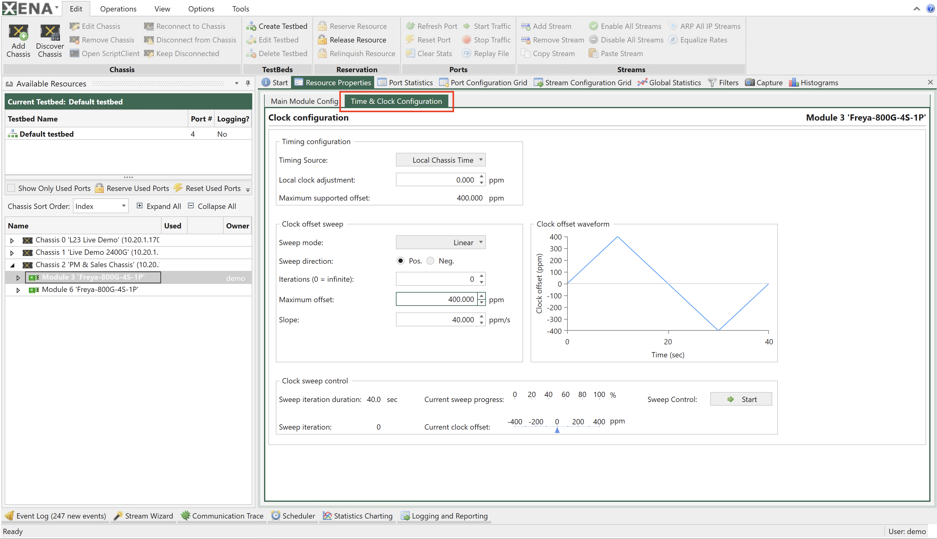
Task: Click Clear Stats
Action: [429, 54]
